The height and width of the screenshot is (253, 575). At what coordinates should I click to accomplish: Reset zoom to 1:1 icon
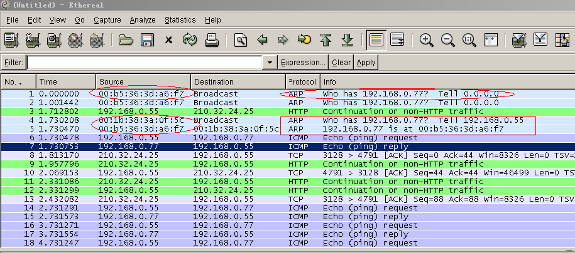[x=469, y=40]
